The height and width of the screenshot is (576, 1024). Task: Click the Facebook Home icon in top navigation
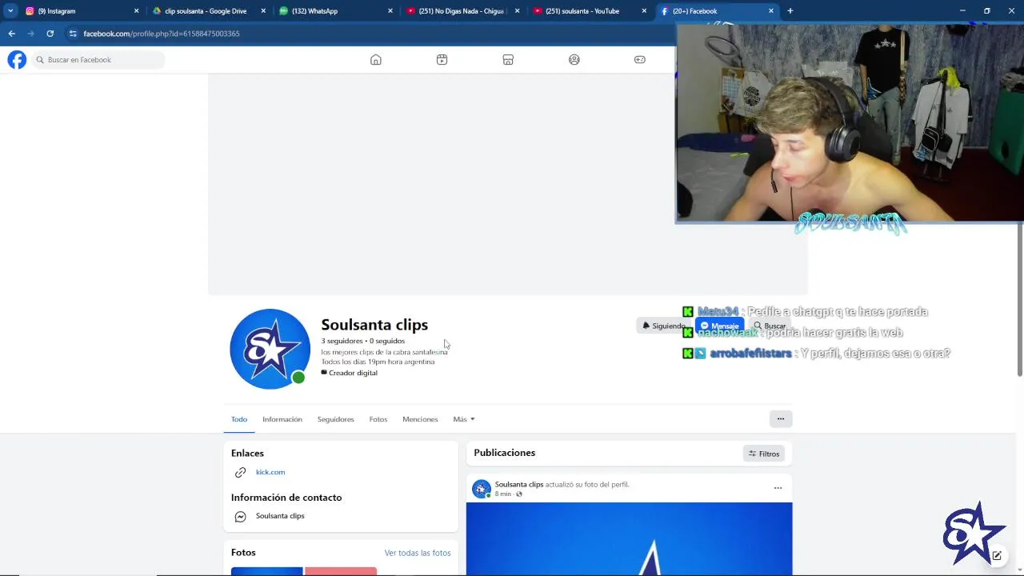pos(376,60)
